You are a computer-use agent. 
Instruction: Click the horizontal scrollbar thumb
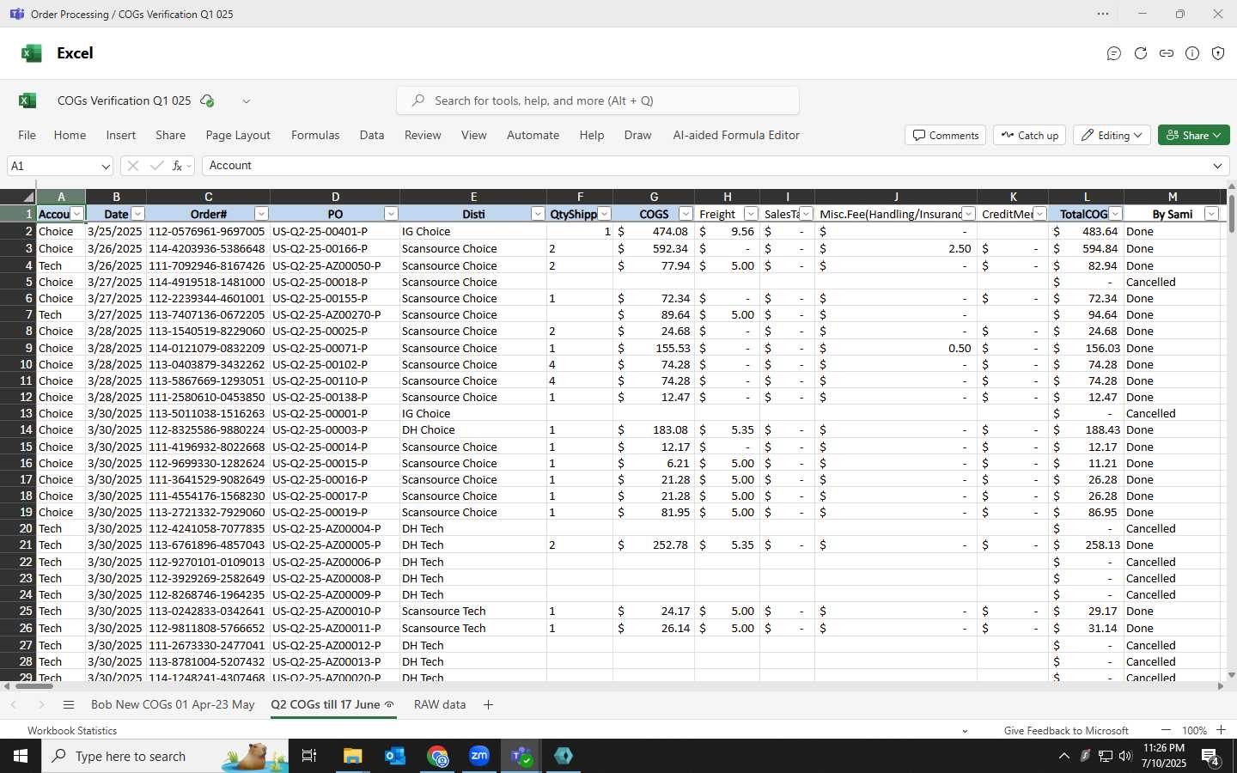click(34, 685)
